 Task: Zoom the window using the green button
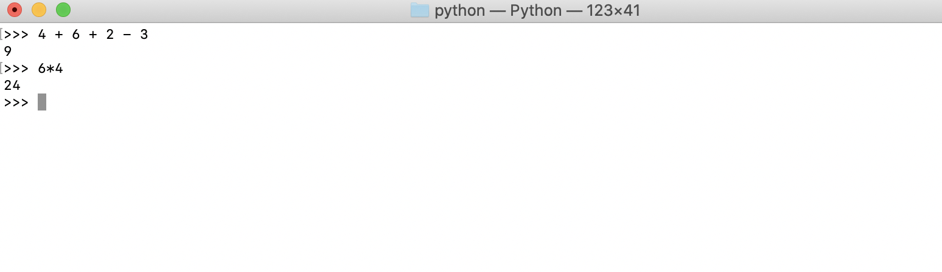(63, 10)
